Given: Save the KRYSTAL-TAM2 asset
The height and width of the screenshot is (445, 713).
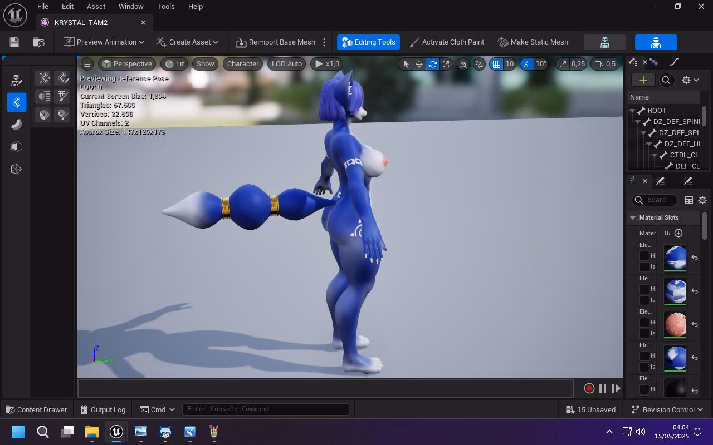Looking at the screenshot, I should point(14,42).
